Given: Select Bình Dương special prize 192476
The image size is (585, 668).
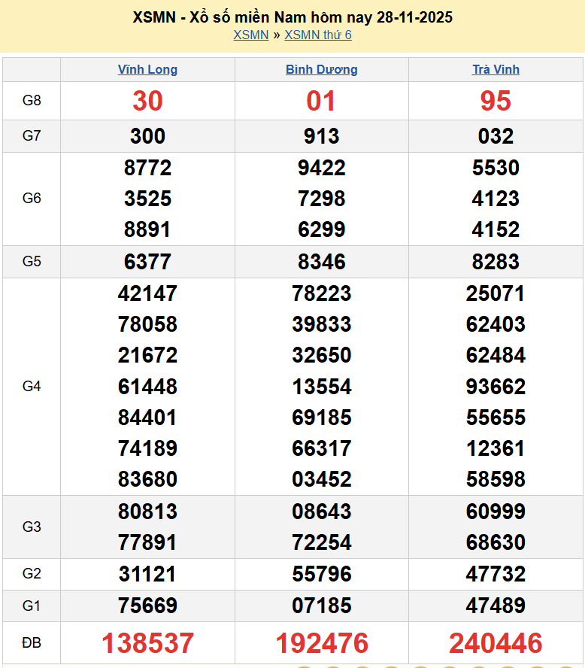Looking at the screenshot, I should tap(321, 643).
